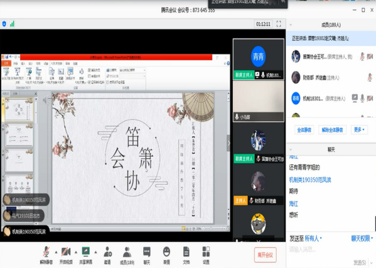The width and height of the screenshot is (376, 268).
Task: Open the invite (邀请) icon
Action: click(x=107, y=252)
